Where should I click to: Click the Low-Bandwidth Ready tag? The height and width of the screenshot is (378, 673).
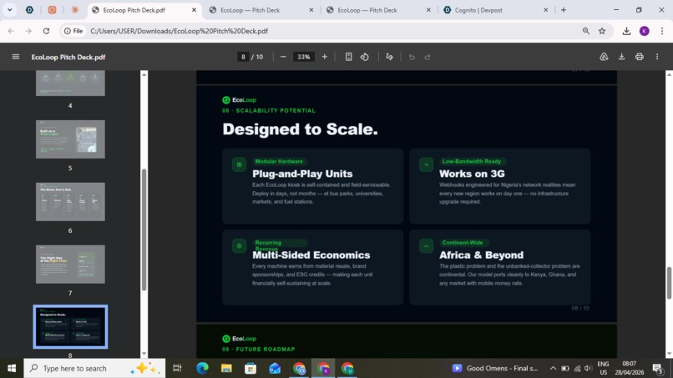[x=472, y=161]
